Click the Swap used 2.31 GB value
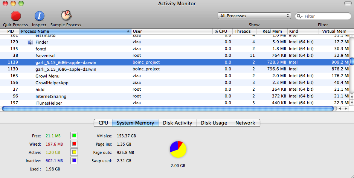 click(x=124, y=161)
